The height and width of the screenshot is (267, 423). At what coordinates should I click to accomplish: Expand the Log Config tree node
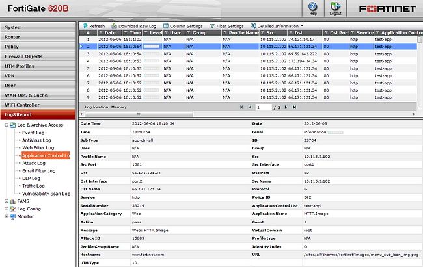coord(7,209)
